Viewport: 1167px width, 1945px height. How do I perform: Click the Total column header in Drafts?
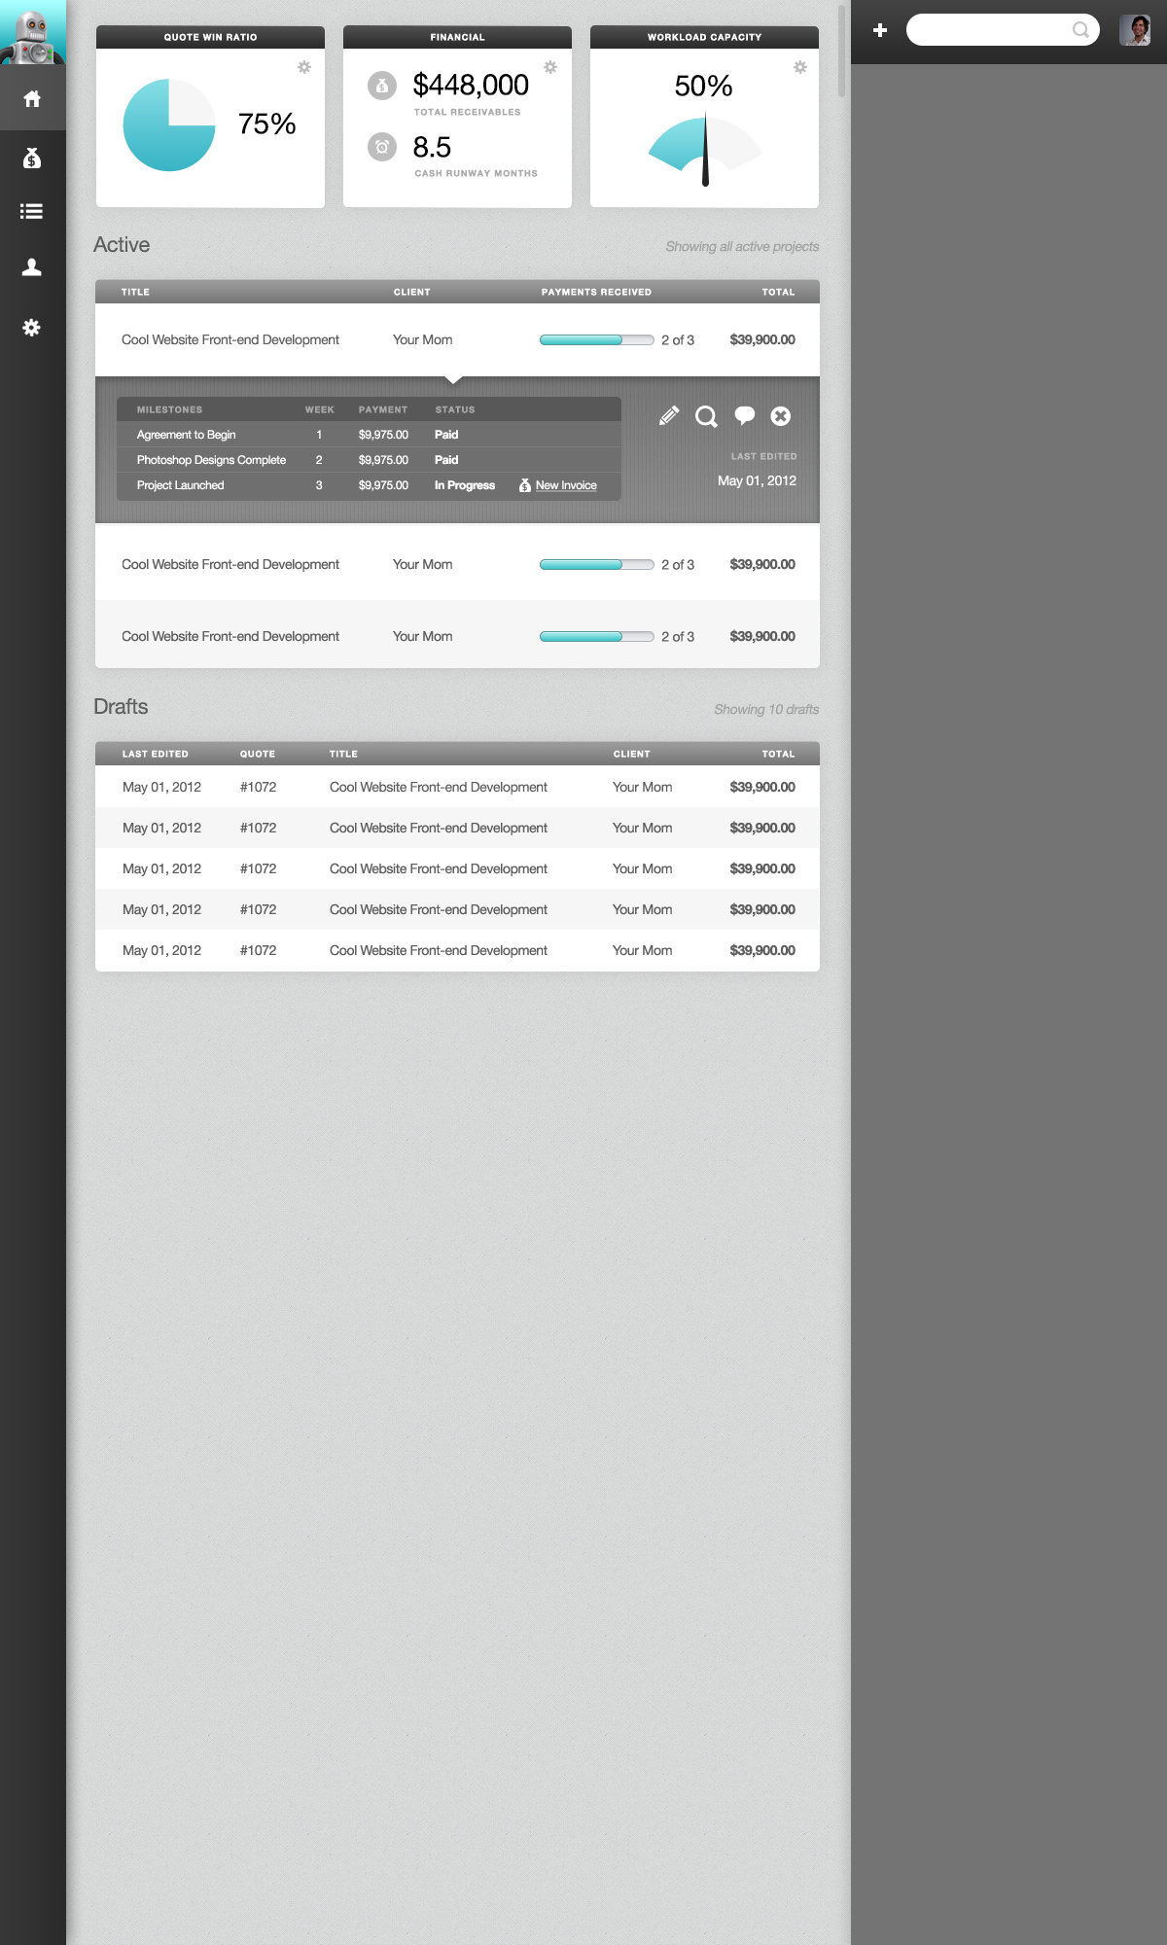(778, 754)
